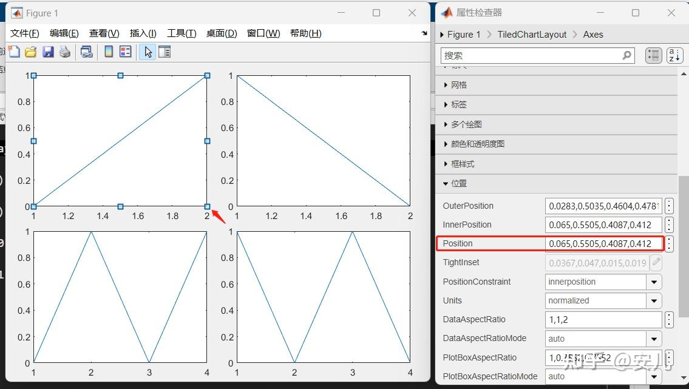Open a file using the folder icon

coord(30,52)
